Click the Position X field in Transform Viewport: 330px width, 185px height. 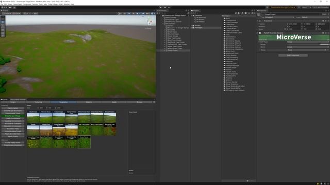click(295, 24)
